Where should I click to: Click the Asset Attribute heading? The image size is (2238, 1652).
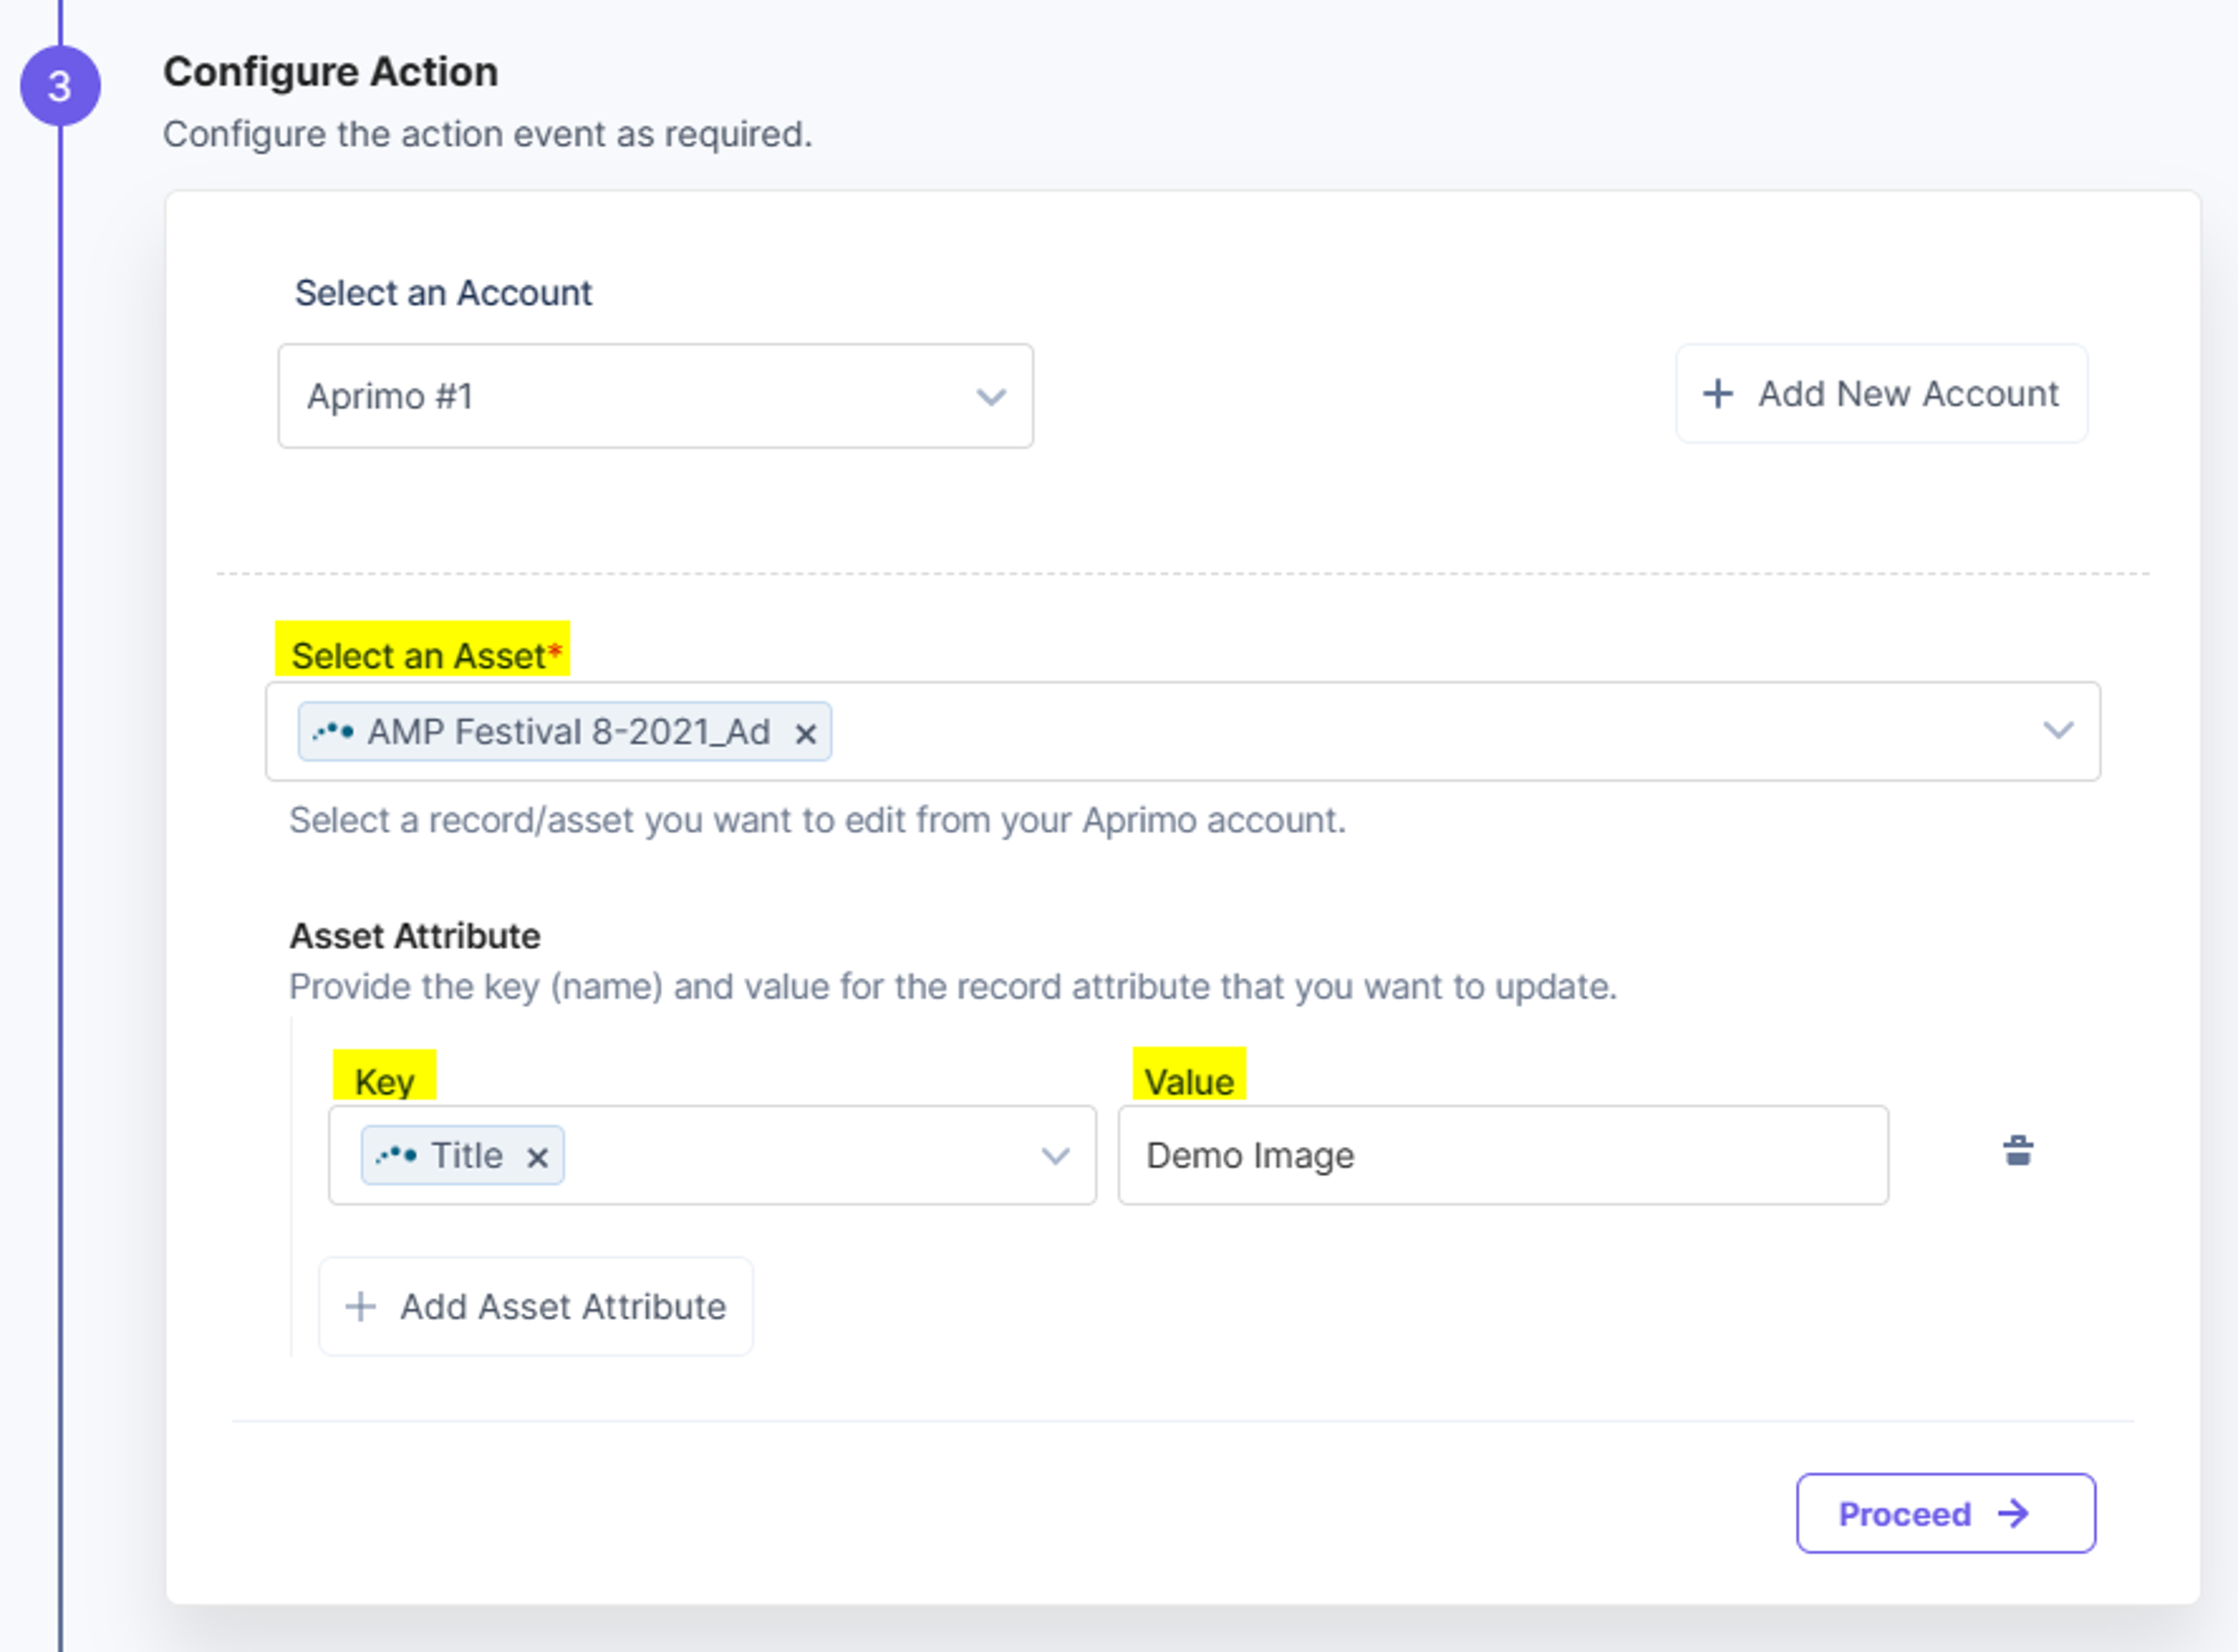coord(415,936)
